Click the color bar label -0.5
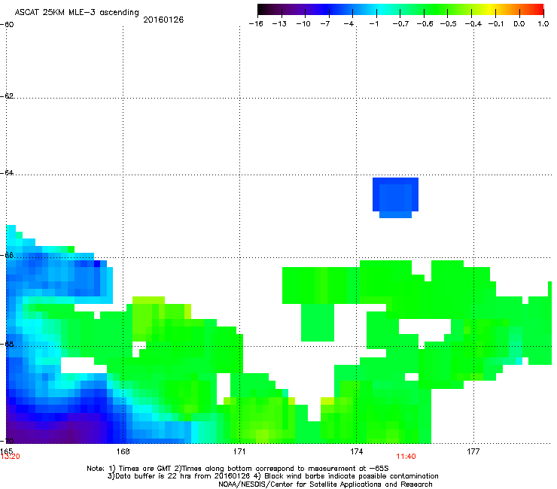Screen dimensions: 557x489 pos(448,24)
